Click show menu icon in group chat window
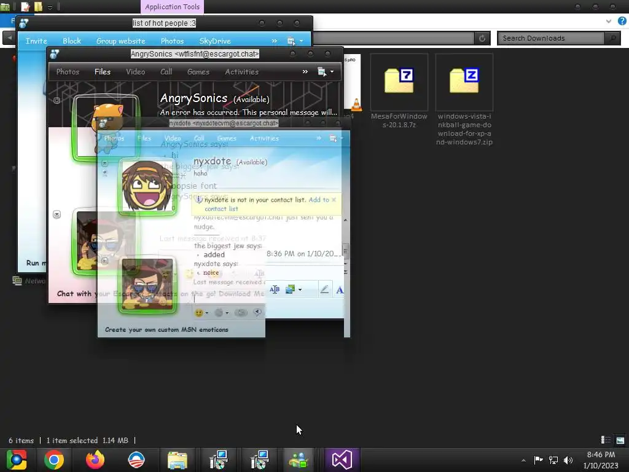 point(291,41)
